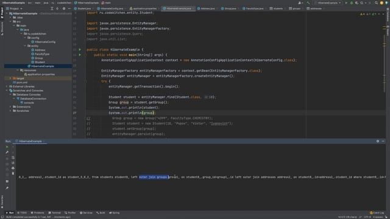Open the TODO tool window
Viewport: 390px width, 219px height.
coord(22,213)
